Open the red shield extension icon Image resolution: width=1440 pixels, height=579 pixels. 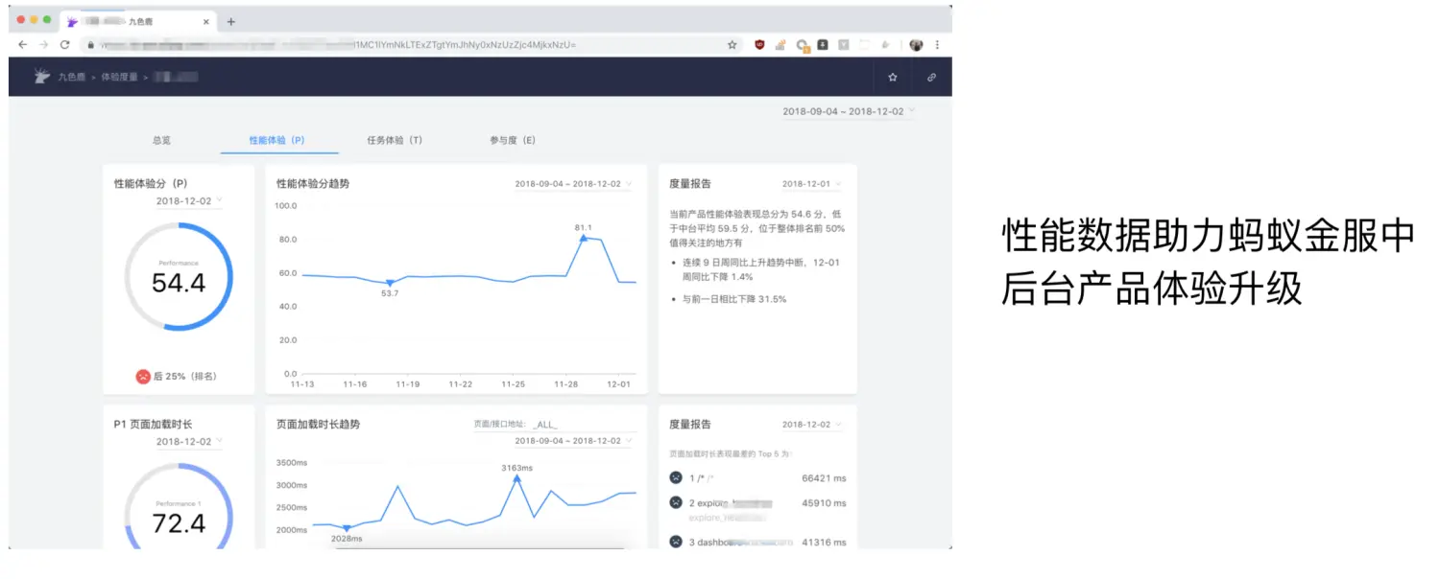(760, 44)
